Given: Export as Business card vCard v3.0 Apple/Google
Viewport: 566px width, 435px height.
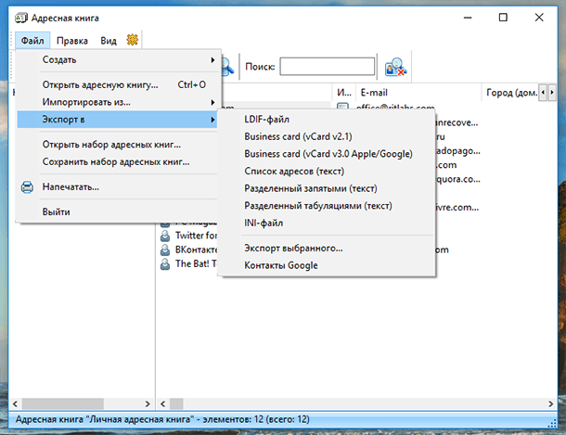Looking at the screenshot, I should pyautogui.click(x=327, y=154).
